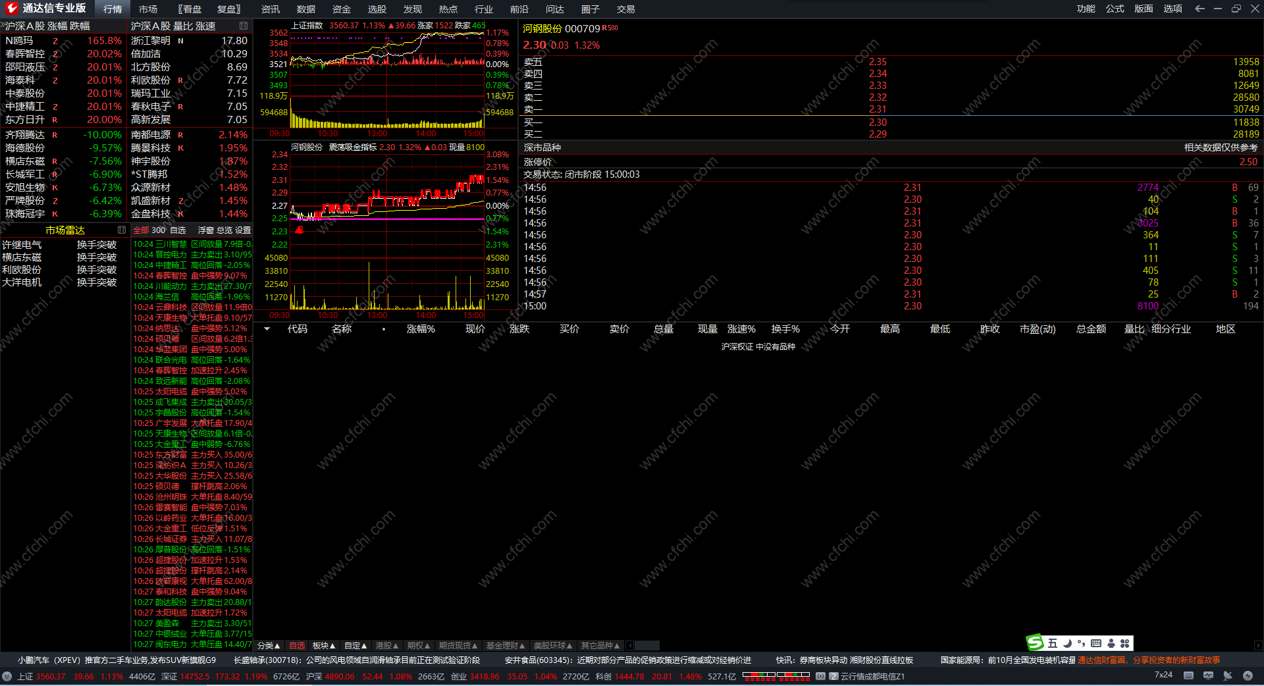This screenshot has width=1264, height=686.
Task: Click the 通达信财富圈 scrolling ad link
Action: (x=1148, y=660)
